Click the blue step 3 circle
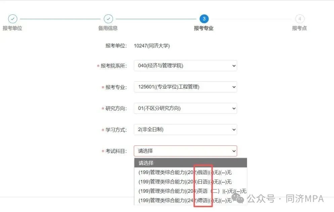 (204, 19)
